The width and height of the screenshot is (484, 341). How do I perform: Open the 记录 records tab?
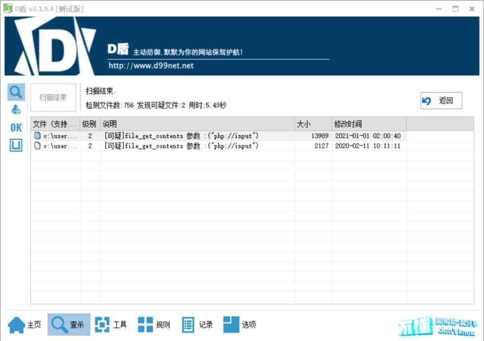click(197, 324)
